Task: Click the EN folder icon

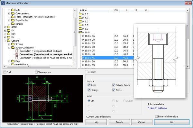Action: 9,30
